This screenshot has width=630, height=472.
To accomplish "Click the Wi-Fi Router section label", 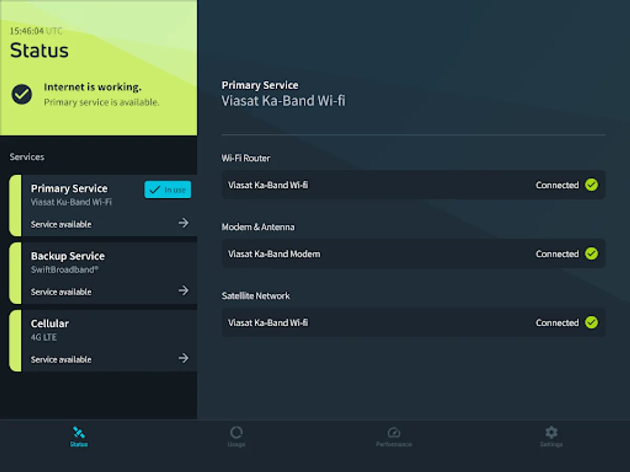I will (246, 158).
